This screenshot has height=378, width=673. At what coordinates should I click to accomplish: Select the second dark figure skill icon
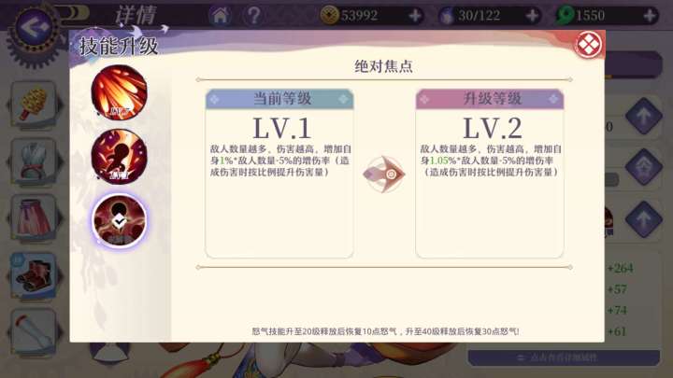(119, 156)
